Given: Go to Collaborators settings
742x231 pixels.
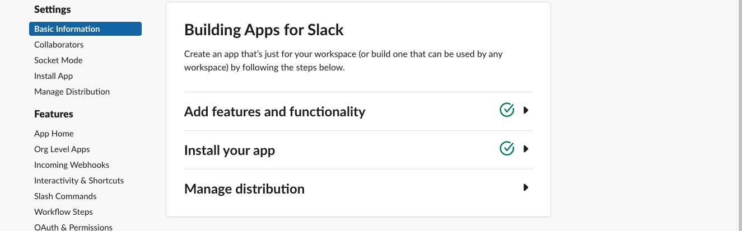Looking at the screenshot, I should pyautogui.click(x=59, y=45).
